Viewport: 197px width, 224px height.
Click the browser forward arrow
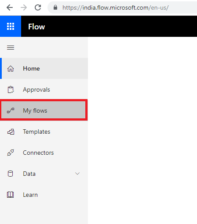point(24,7)
